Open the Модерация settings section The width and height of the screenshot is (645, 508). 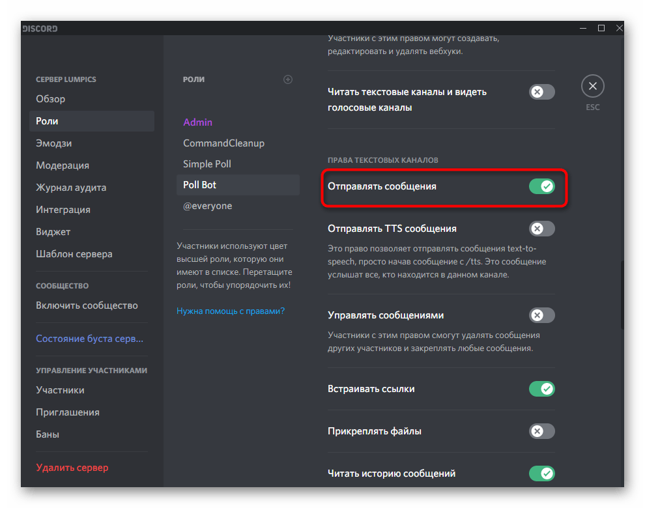click(92, 165)
